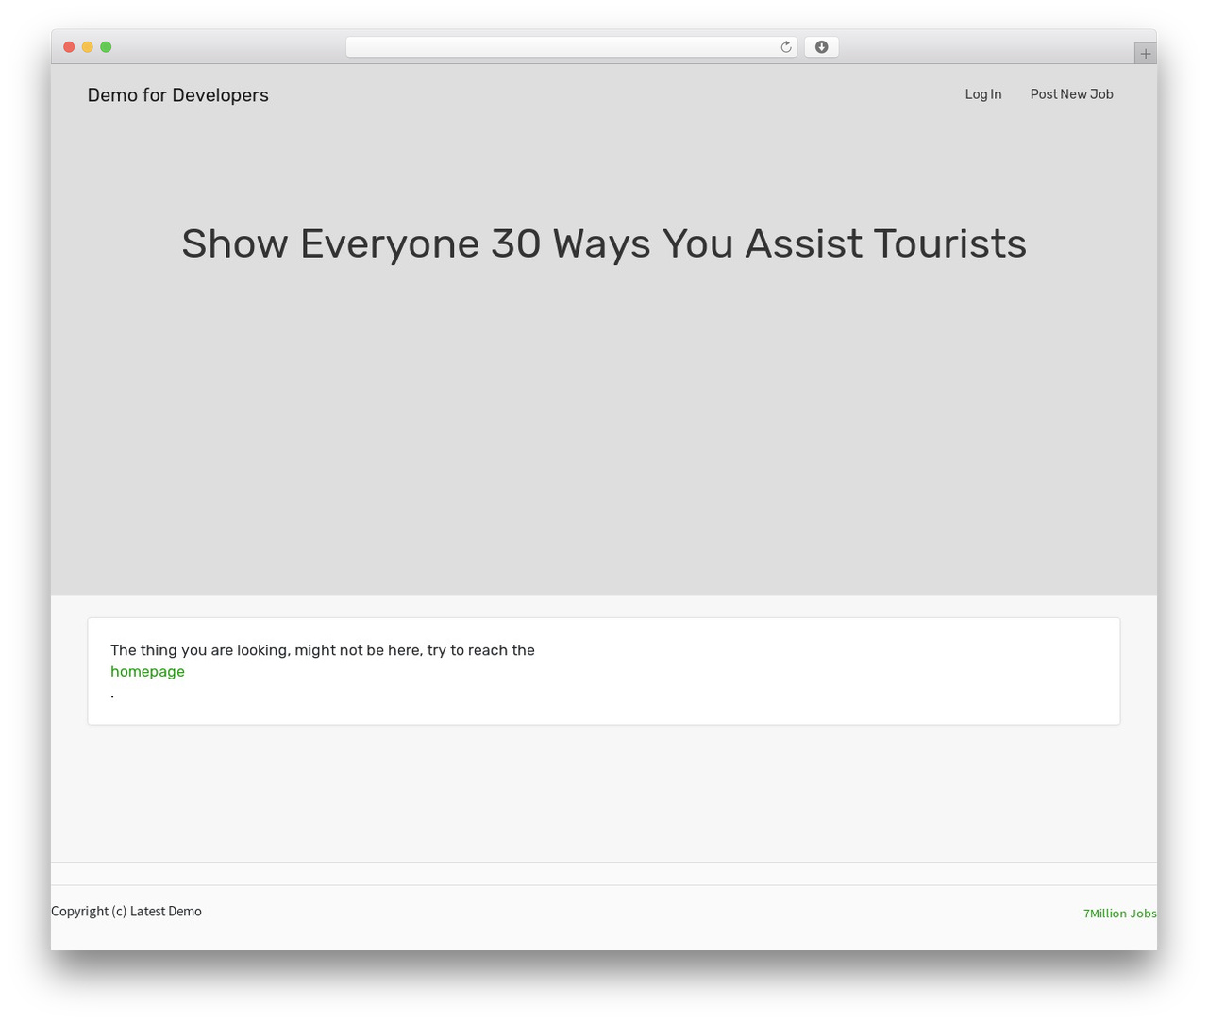The width and height of the screenshot is (1208, 1023).
Task: Click the text 'The thing you are looking, might not be here'
Action: (x=266, y=650)
